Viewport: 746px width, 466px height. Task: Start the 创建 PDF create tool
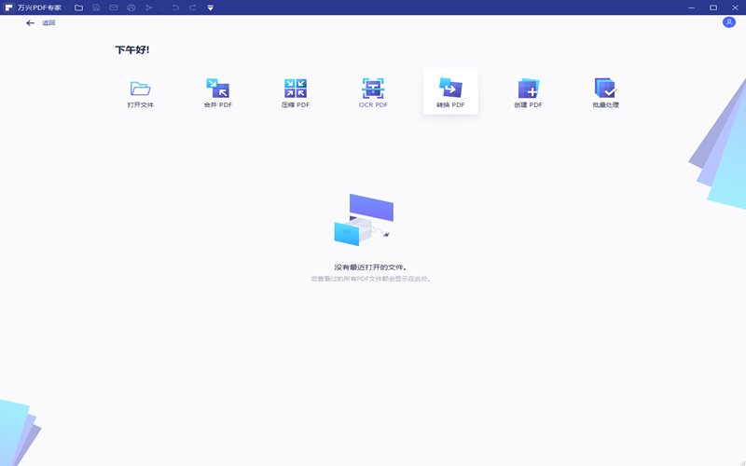coord(528,89)
